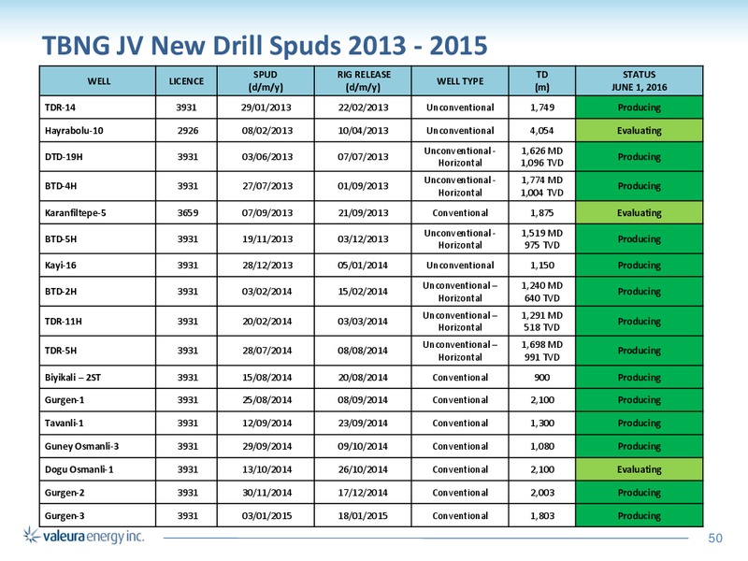Click rig release date 22/02/2013
Viewport: 748px width, 561px height.
click(363, 108)
